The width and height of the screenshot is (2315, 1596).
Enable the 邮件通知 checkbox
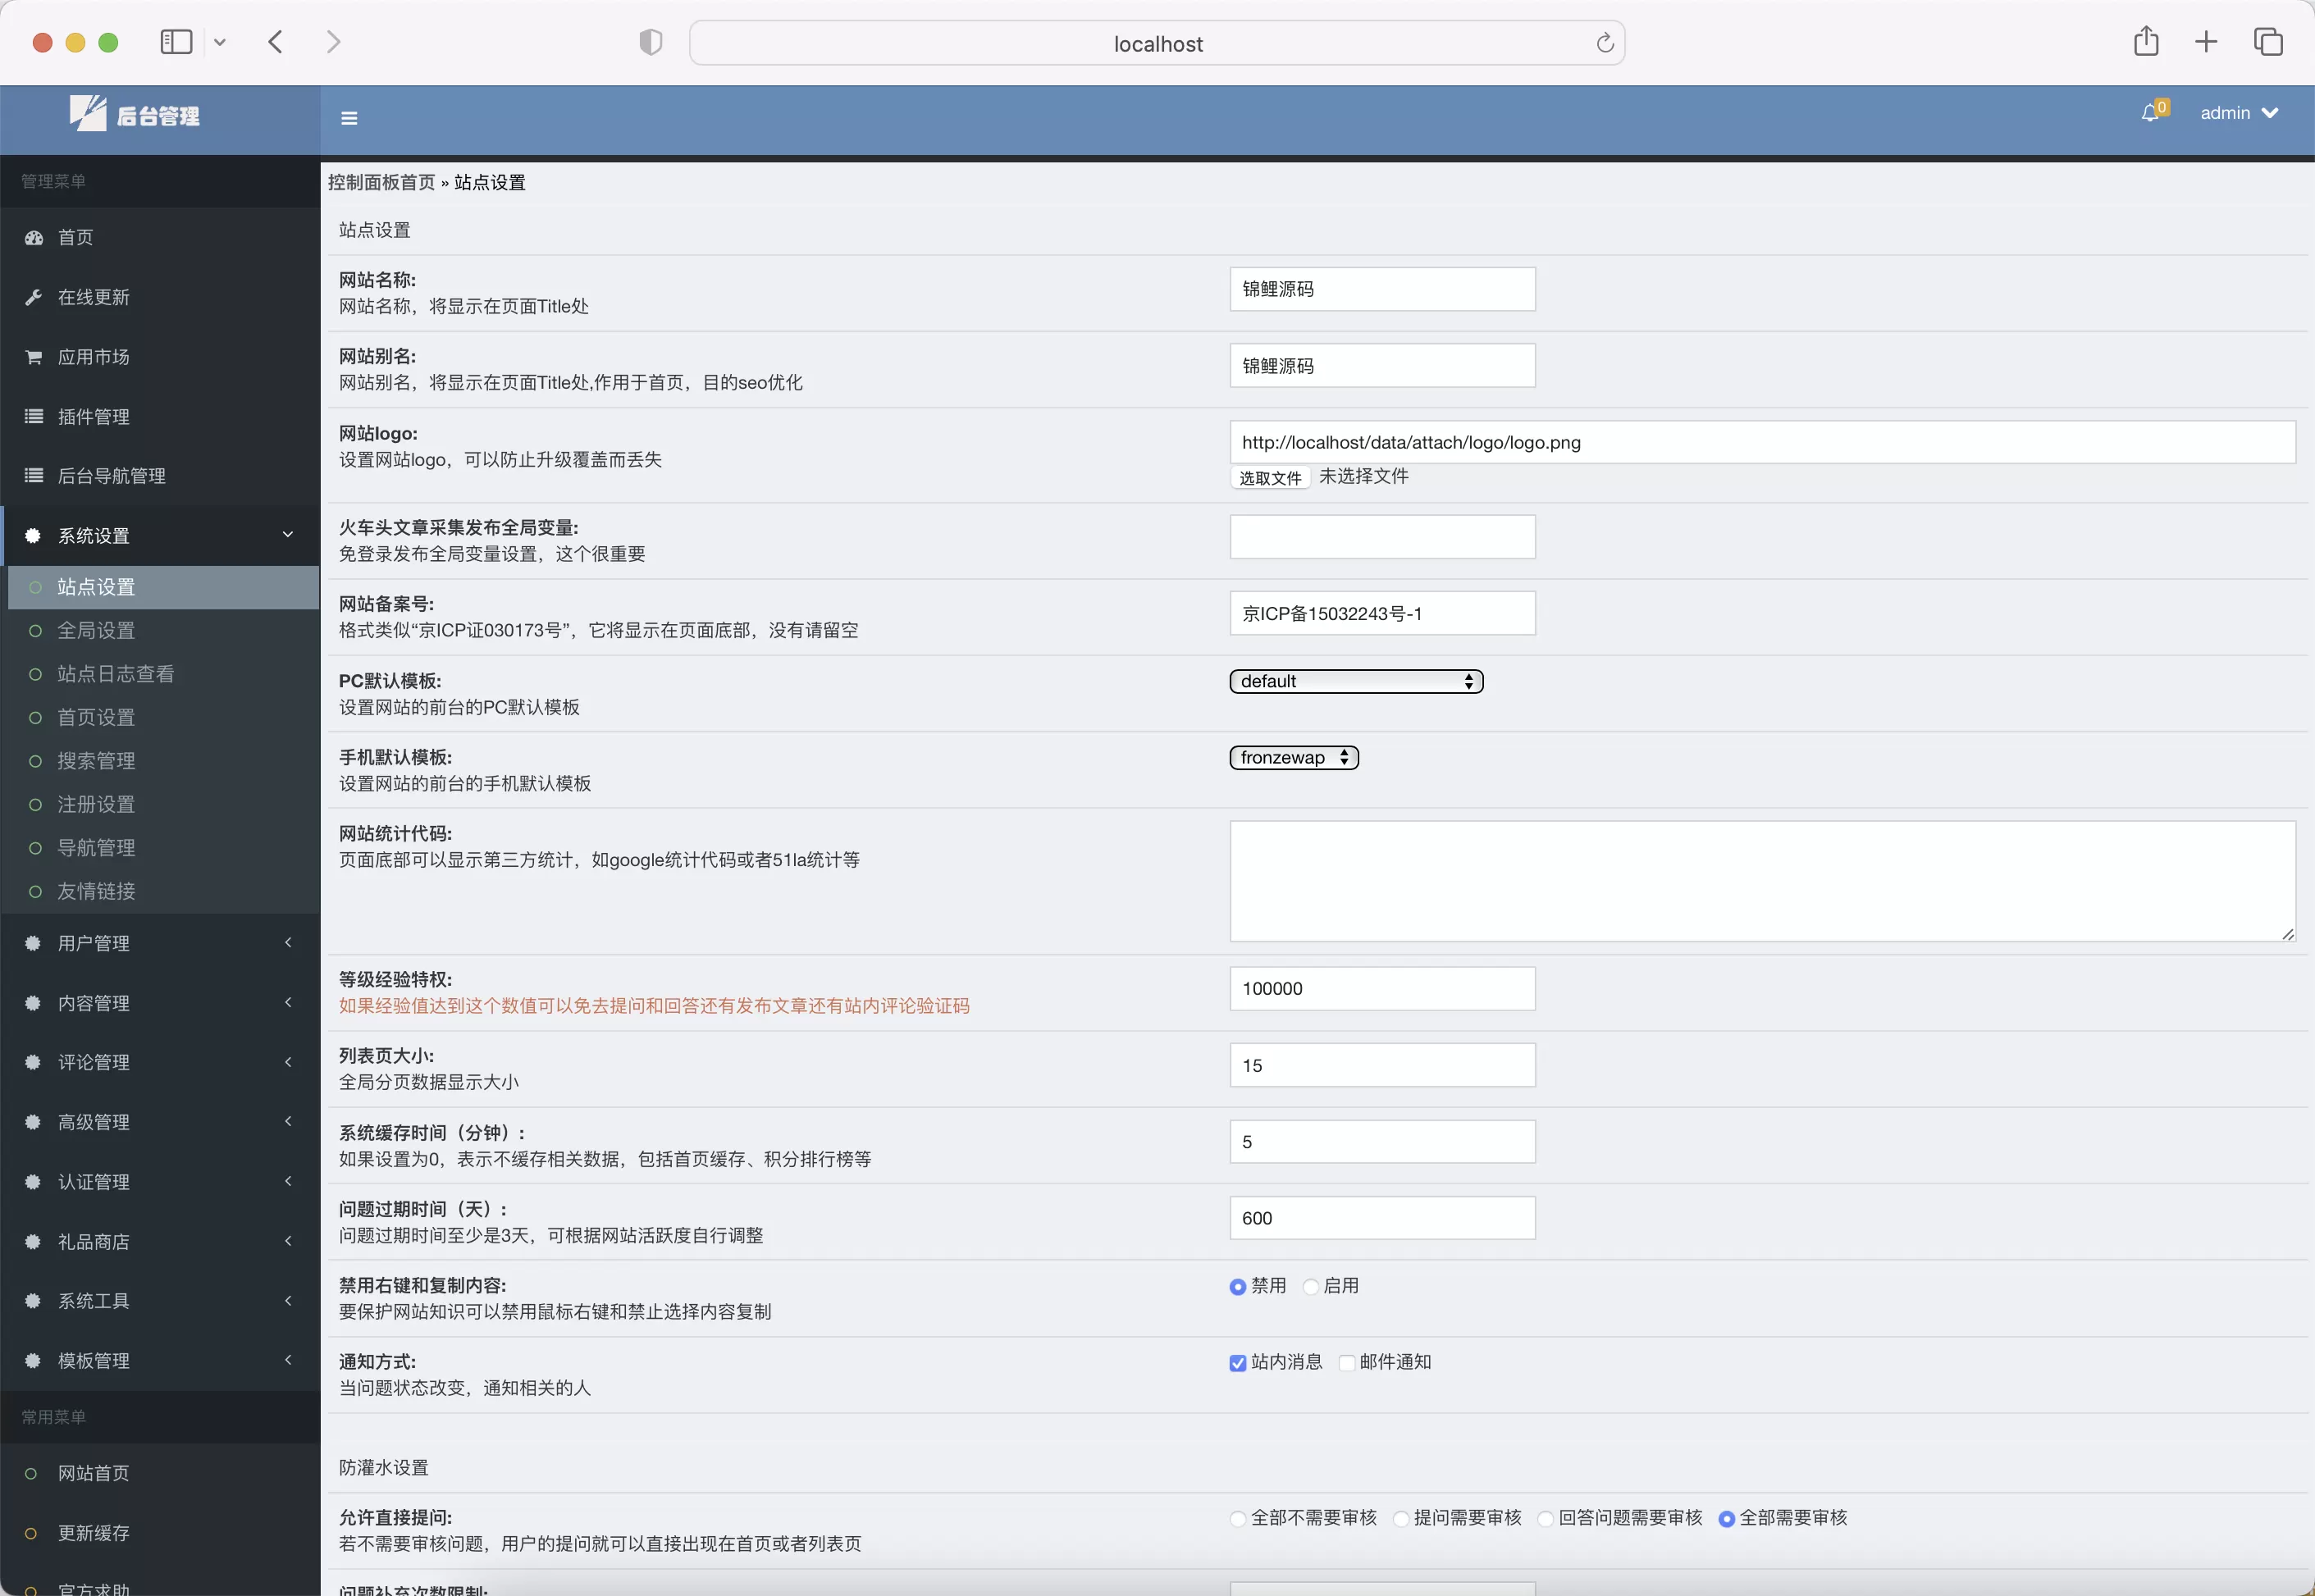click(x=1347, y=1363)
